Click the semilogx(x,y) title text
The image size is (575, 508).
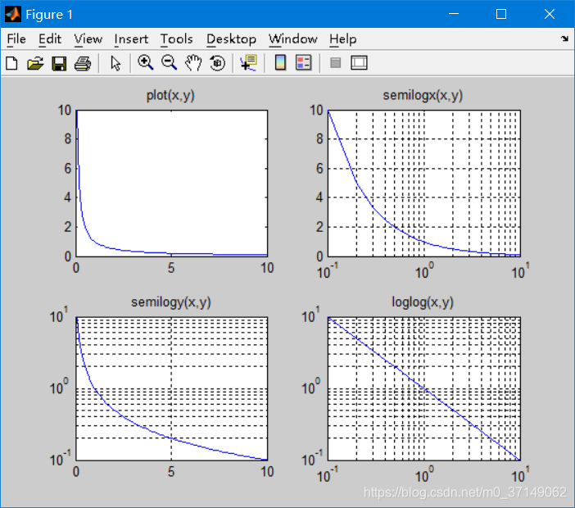(423, 95)
